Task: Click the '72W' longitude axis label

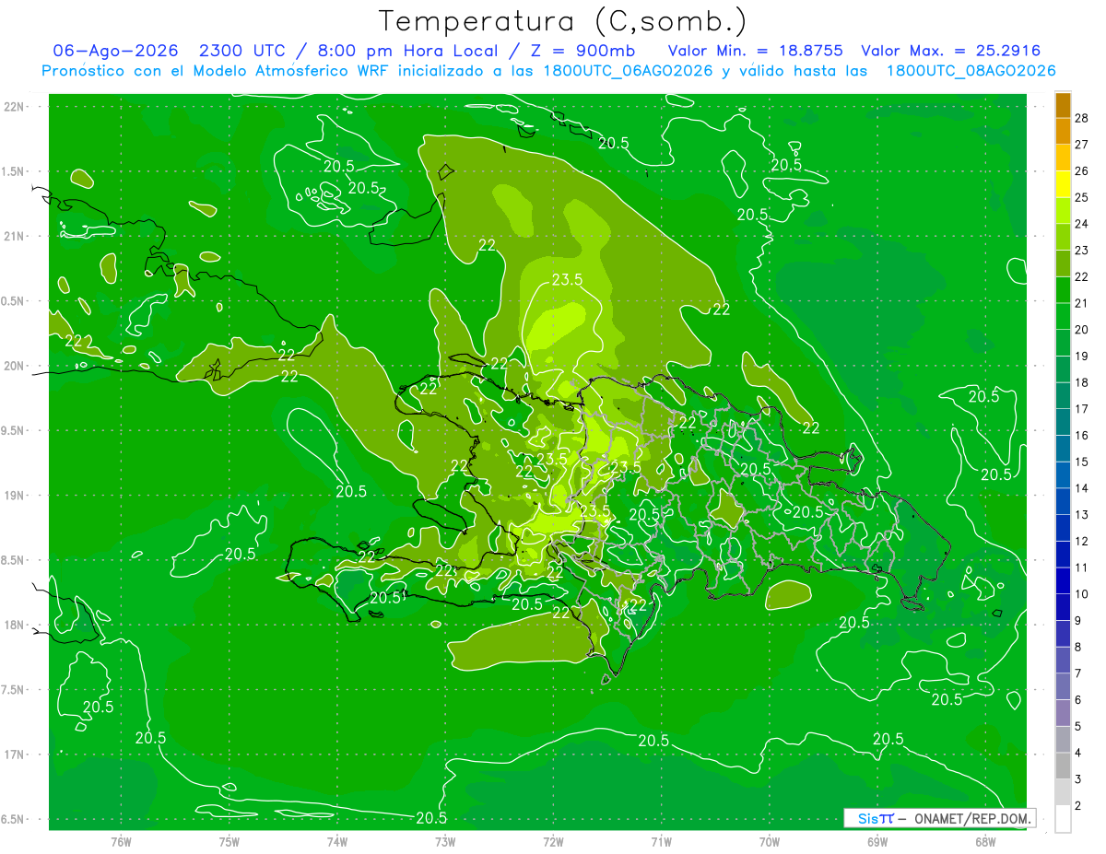Action: coord(553,842)
